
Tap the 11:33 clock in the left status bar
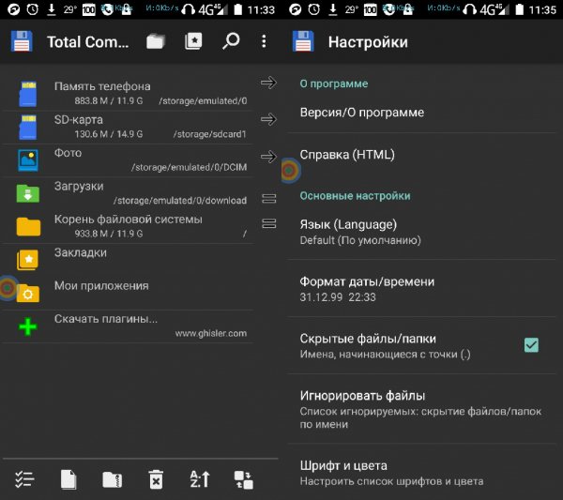[261, 9]
